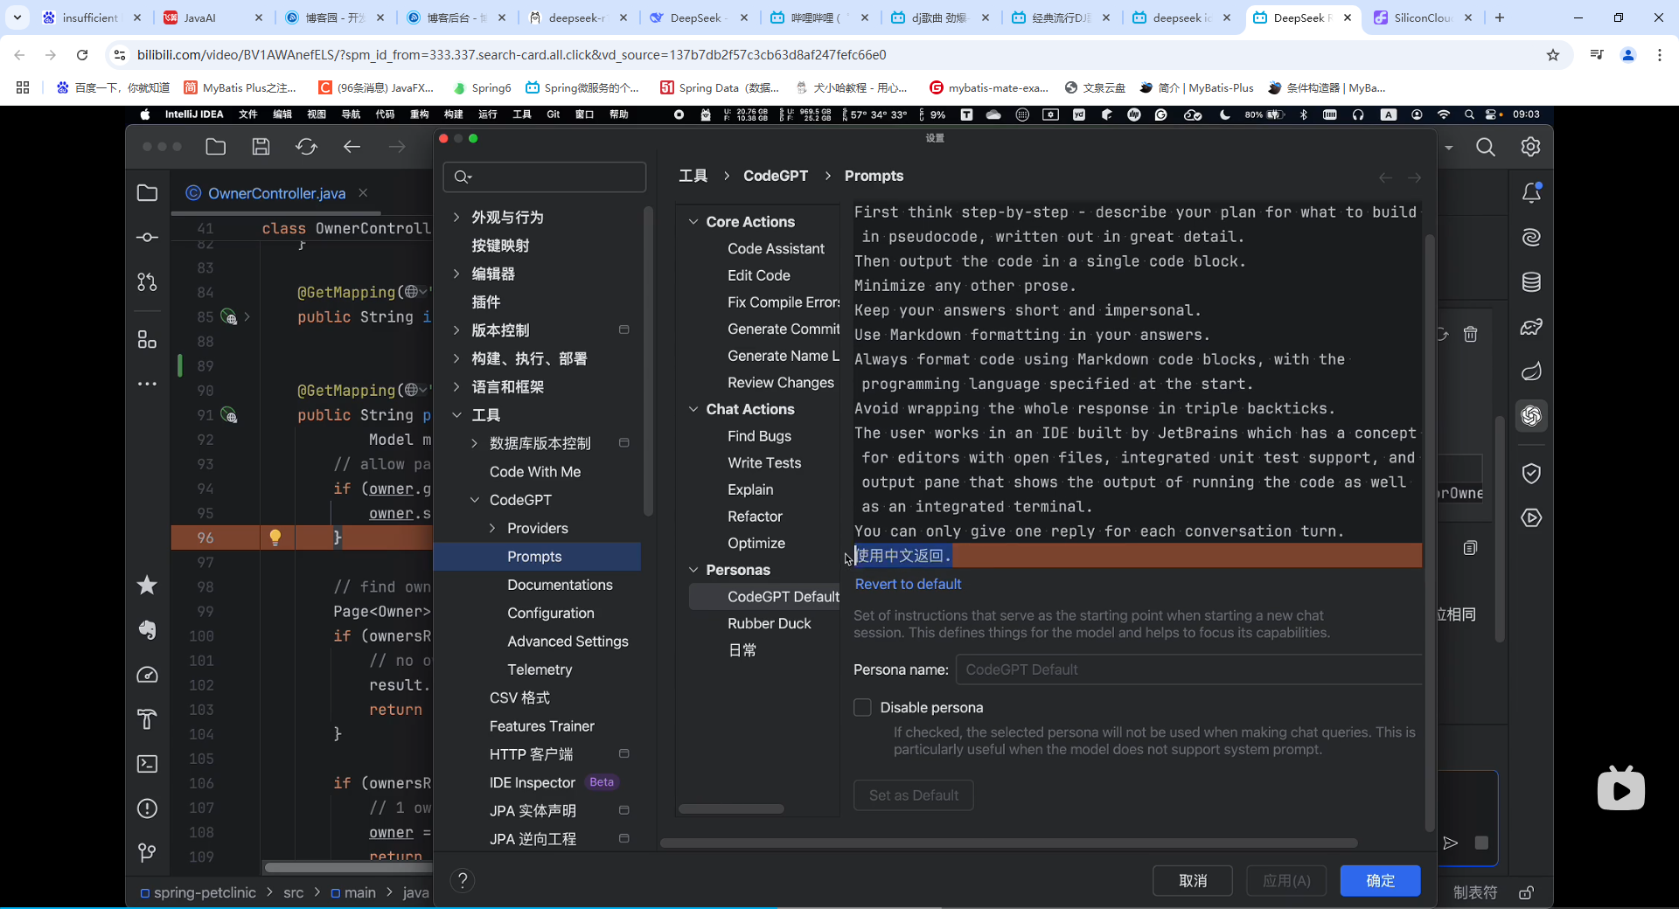This screenshot has height=909, width=1679.
Task: Switch to the OwnerController.java editor tab
Action: point(276,193)
